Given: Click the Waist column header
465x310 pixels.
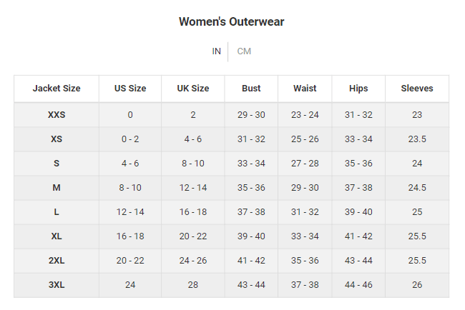Looking at the screenshot, I should (305, 89).
